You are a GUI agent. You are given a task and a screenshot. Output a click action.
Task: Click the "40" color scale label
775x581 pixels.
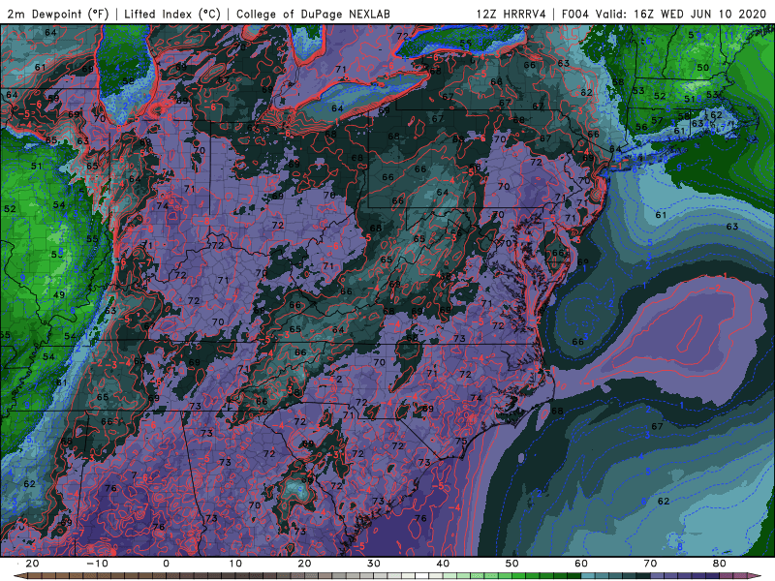(443, 564)
